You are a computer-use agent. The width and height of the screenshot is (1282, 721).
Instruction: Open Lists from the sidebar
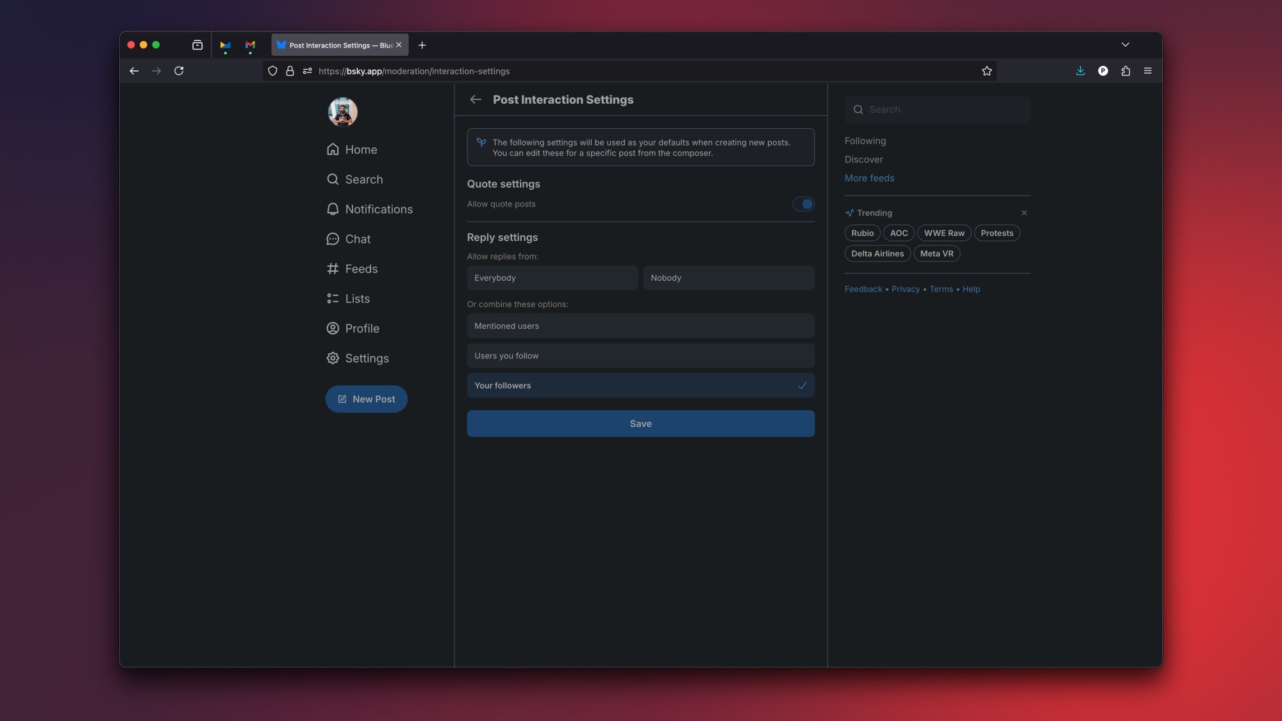click(347, 299)
